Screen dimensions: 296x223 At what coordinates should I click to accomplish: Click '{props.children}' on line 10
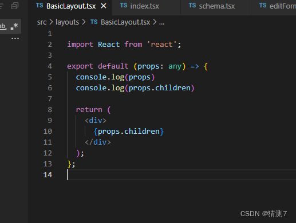coord(129,132)
